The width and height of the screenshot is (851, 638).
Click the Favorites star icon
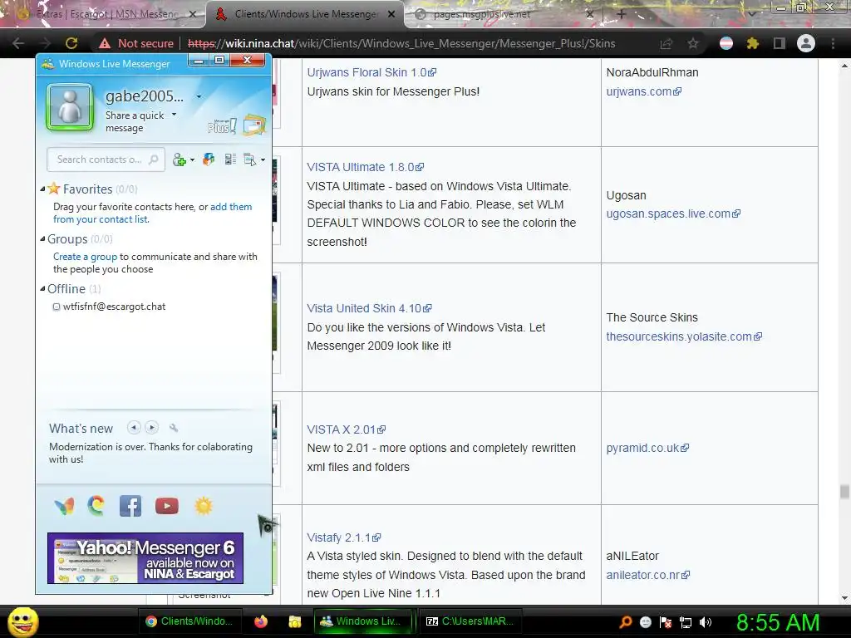pyautogui.click(x=54, y=189)
